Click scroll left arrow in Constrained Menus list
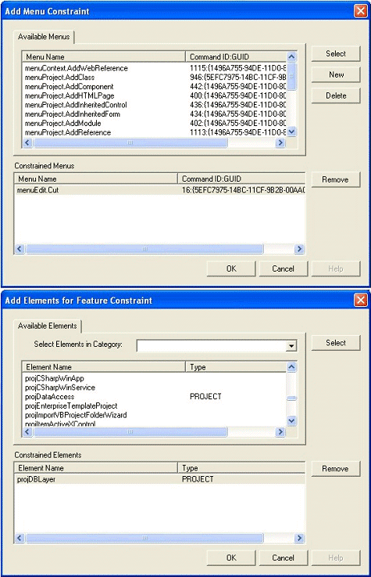Viewport: 371px width, 577px height. pyautogui.click(x=20, y=249)
